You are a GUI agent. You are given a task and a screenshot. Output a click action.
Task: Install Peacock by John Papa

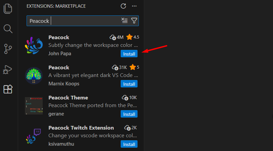coord(129,54)
